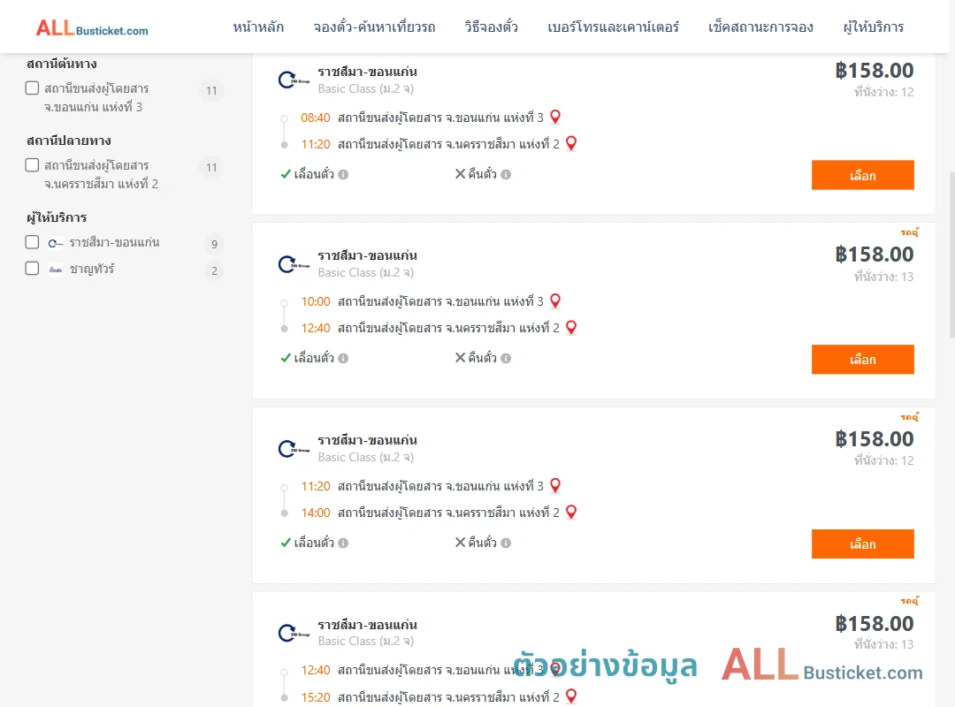This screenshot has width=955, height=707.
Task: Open map pin for 14:00 arrival station
Action: pyautogui.click(x=571, y=512)
